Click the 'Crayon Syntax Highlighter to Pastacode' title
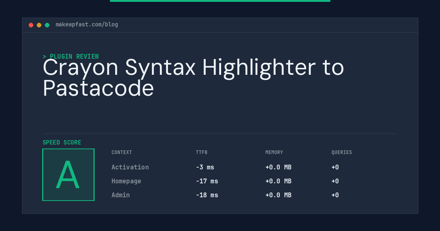Viewport: 440px width, 231px height. pyautogui.click(x=193, y=78)
